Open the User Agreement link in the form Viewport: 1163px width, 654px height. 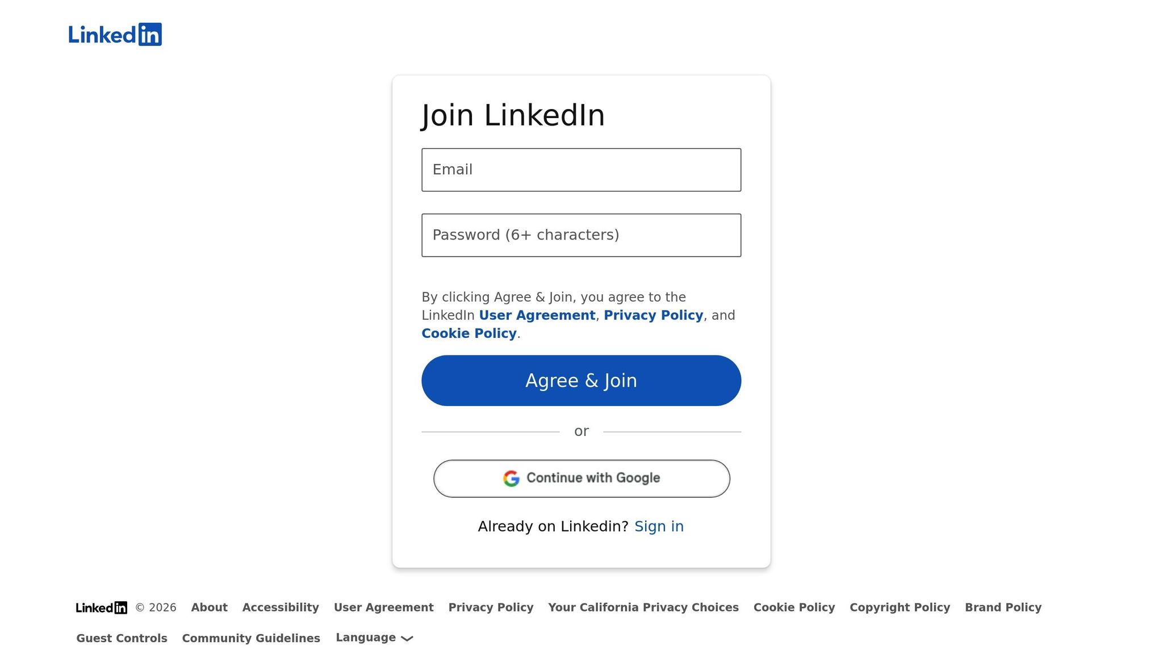tap(537, 316)
